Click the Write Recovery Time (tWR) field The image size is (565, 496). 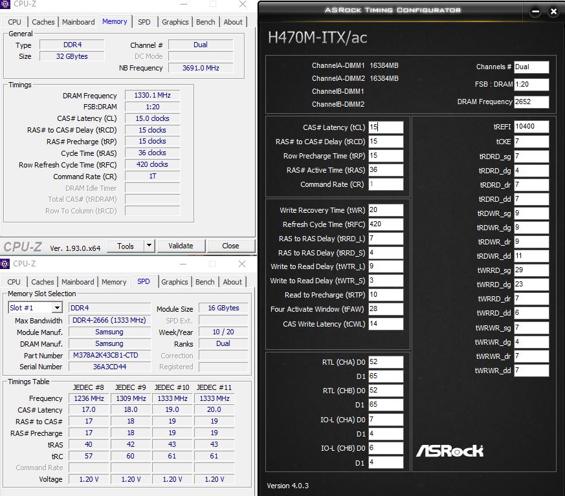click(x=386, y=210)
